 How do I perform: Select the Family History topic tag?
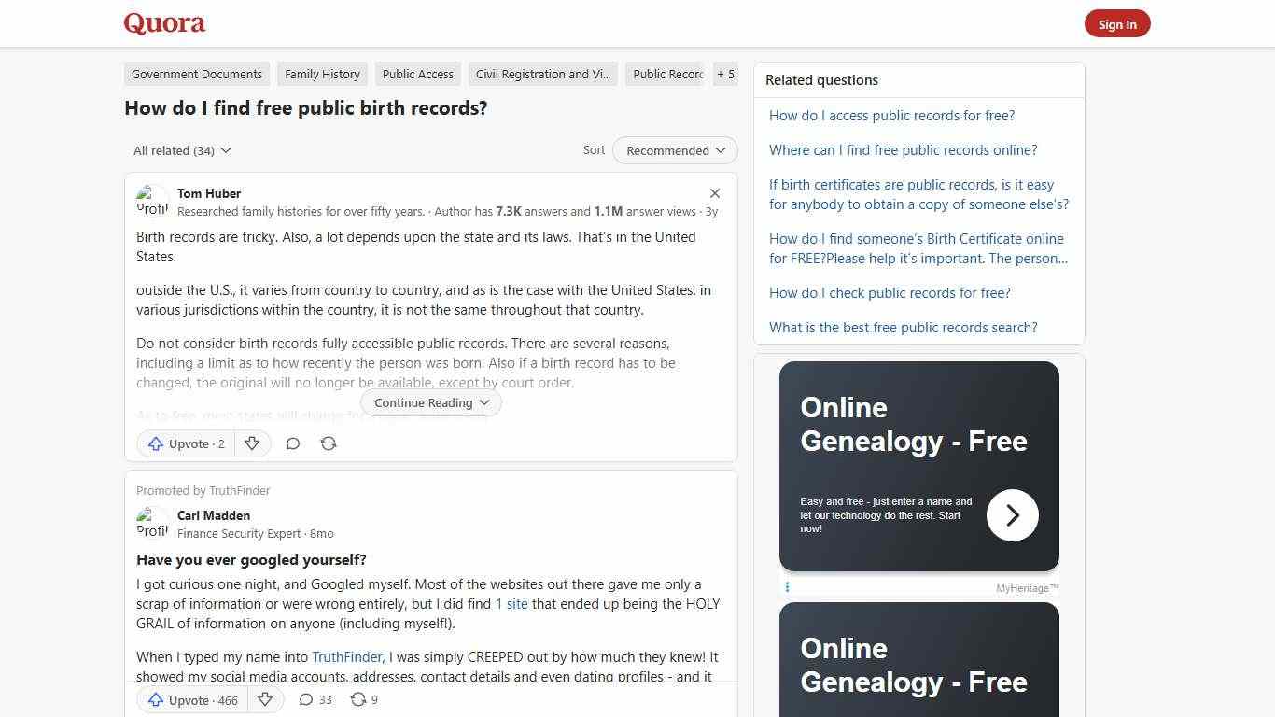[x=322, y=74]
